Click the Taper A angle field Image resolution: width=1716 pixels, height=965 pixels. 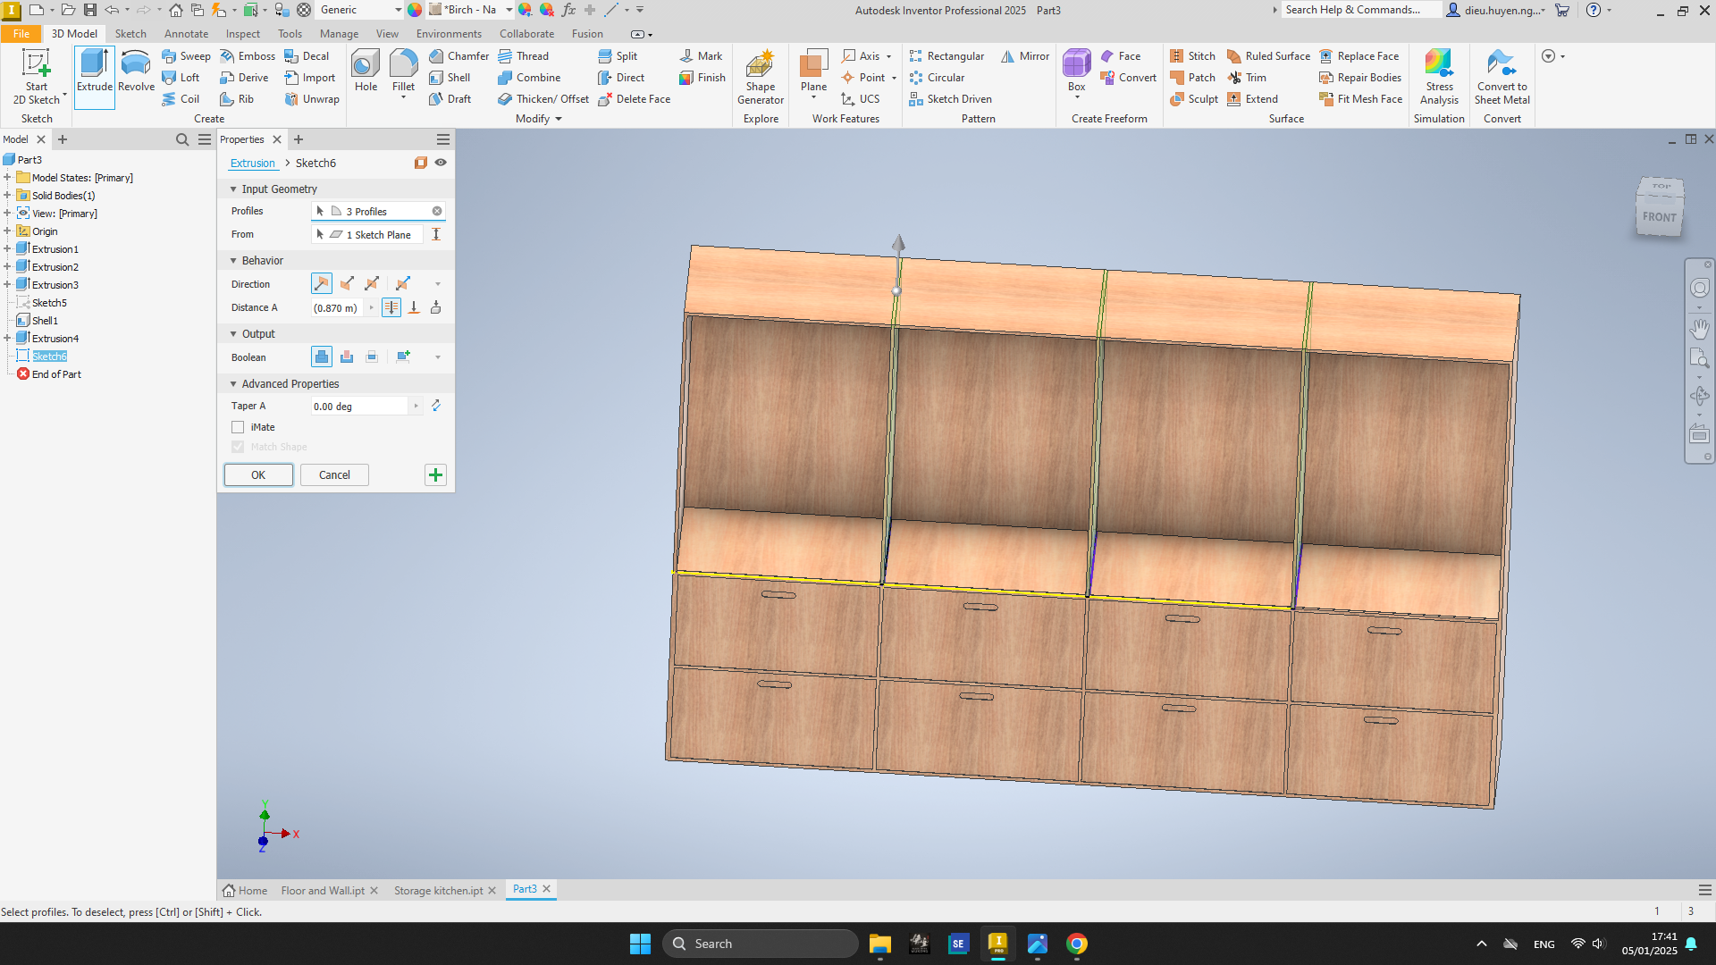pos(360,406)
